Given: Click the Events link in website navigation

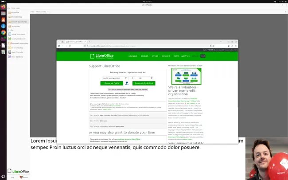Looking at the screenshot, I should [x=176, y=56].
